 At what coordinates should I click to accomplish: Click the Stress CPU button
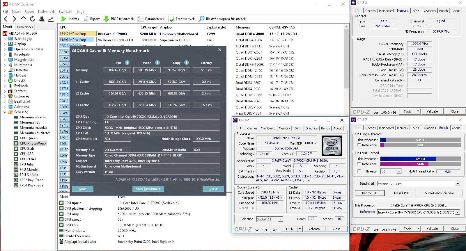pos(400,193)
